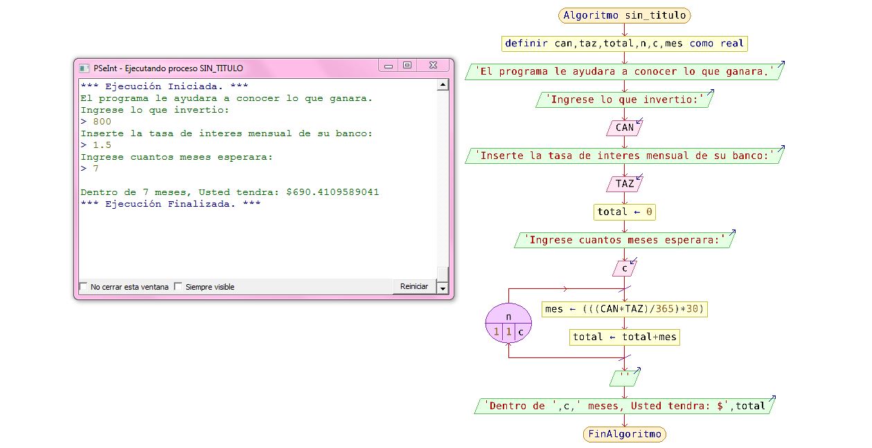Click the 'FinAlgoritmo' end node
Image resolution: width=872 pixels, height=448 pixels.
pyautogui.click(x=624, y=433)
